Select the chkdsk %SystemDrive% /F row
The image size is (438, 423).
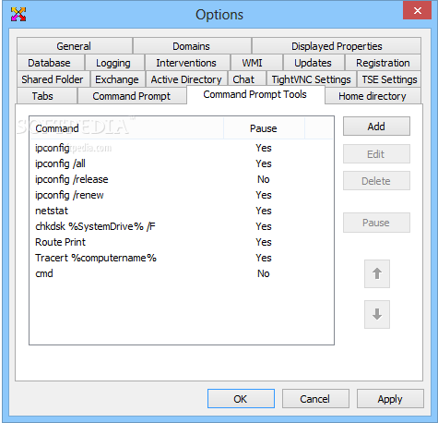point(182,226)
